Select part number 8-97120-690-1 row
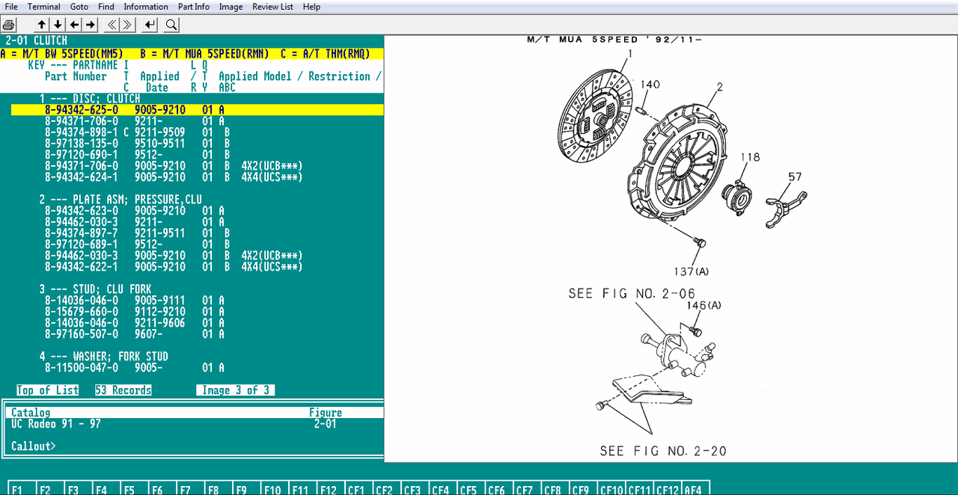Image resolution: width=958 pixels, height=495 pixels. (x=138, y=155)
